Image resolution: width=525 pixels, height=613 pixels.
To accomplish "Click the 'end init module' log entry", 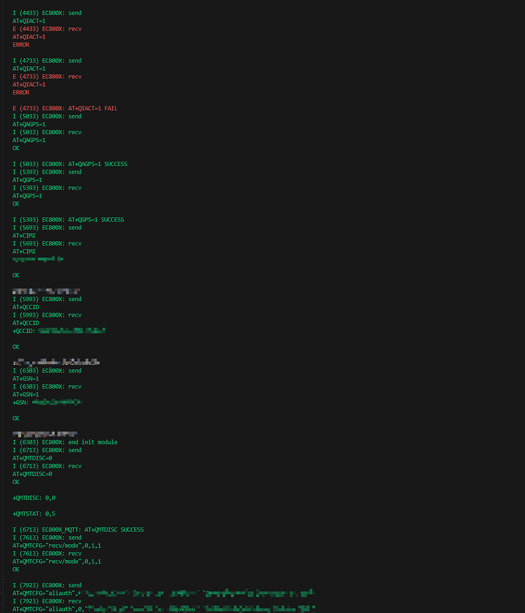I will (65, 442).
